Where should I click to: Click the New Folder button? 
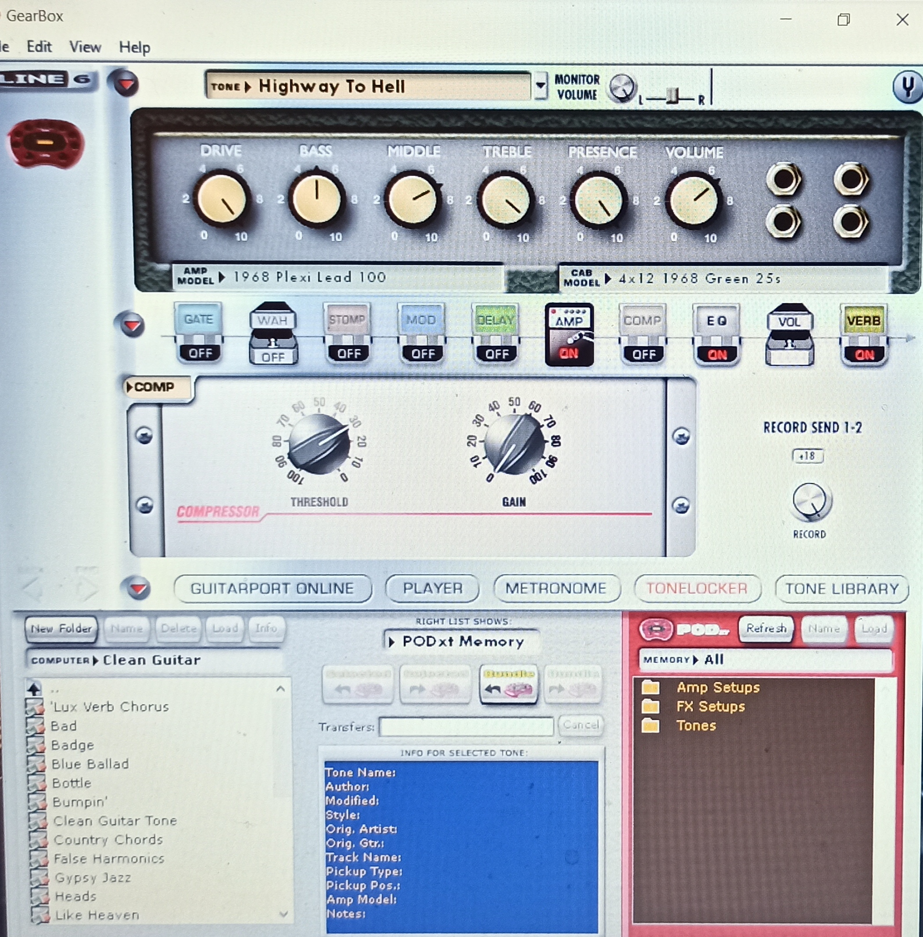61,629
